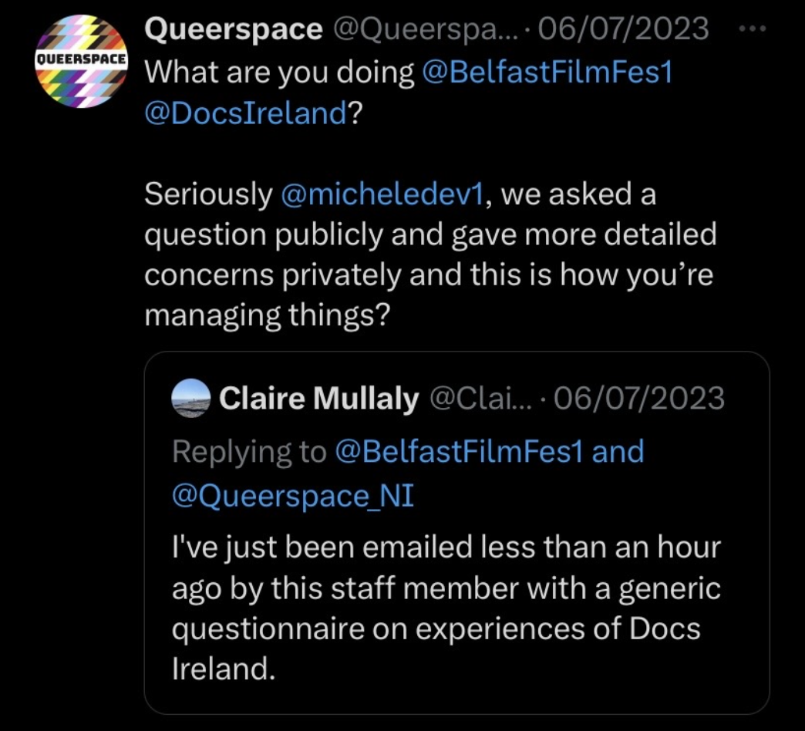Image resolution: width=805 pixels, height=731 pixels.
Task: Open the @DocsIreland mention
Action: pos(245,113)
